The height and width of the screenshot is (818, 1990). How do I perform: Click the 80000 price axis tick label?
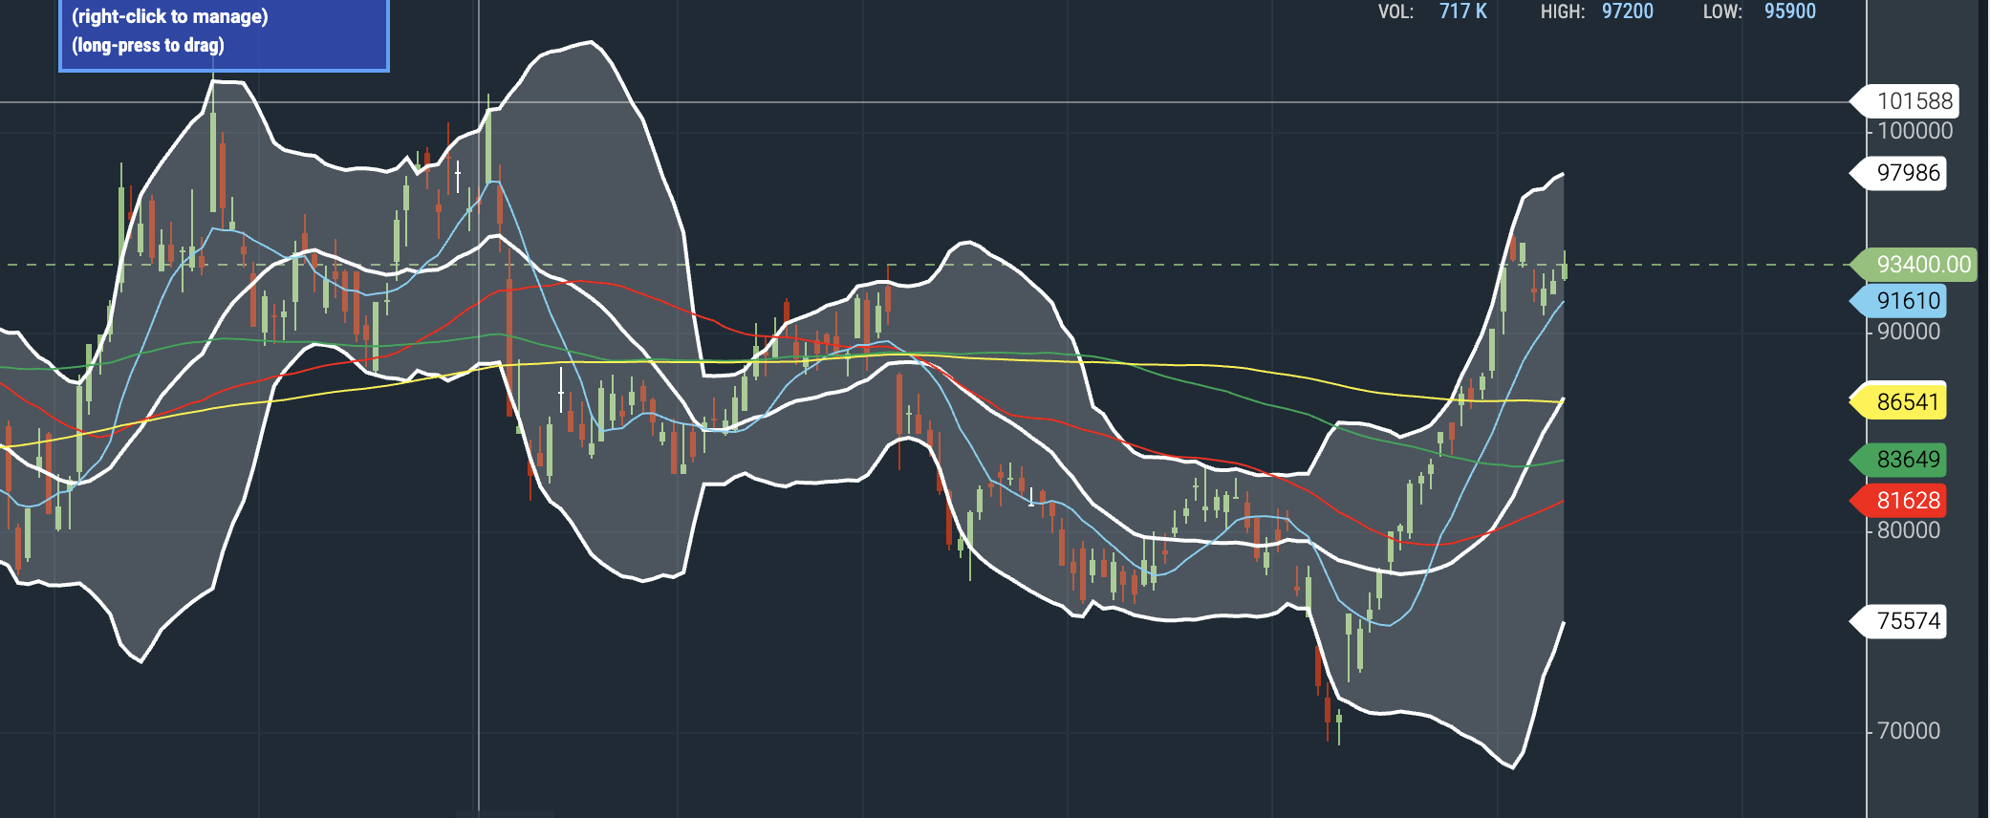tap(1909, 530)
